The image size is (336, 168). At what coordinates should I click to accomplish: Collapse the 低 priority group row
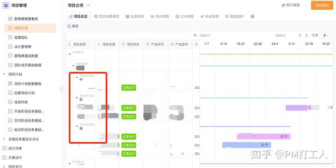coord(77,98)
